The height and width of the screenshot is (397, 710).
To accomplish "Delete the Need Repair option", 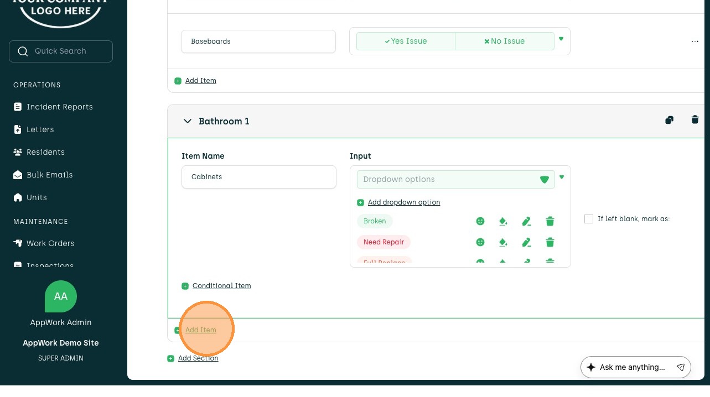I will point(550,242).
